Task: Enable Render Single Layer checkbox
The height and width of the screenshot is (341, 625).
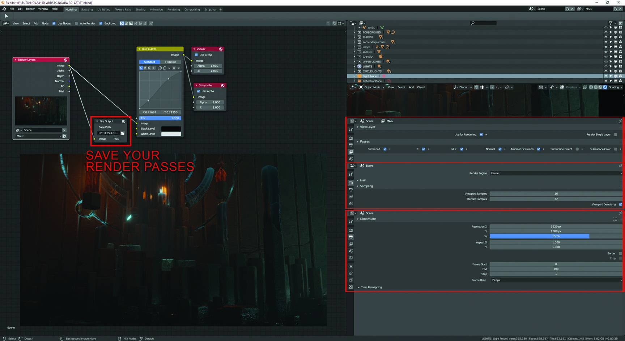Action: [616, 135]
